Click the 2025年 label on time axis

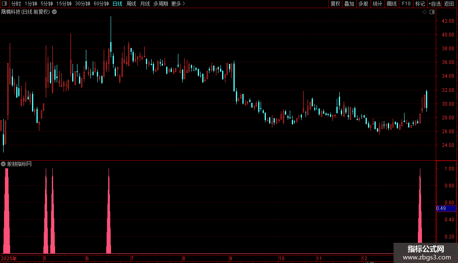(x=9, y=258)
